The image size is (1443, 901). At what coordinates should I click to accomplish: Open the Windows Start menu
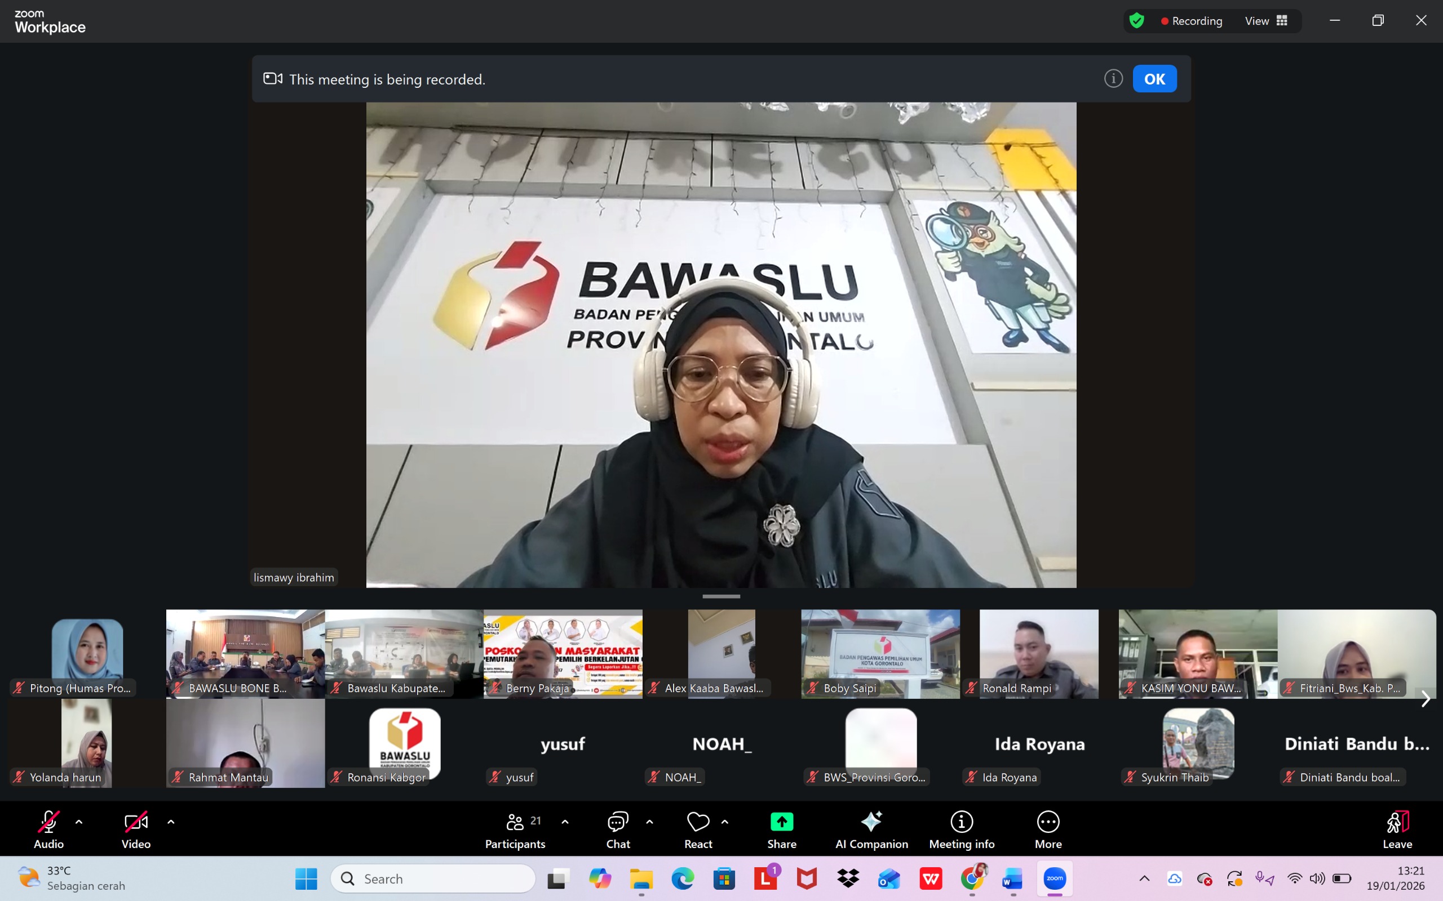(306, 878)
